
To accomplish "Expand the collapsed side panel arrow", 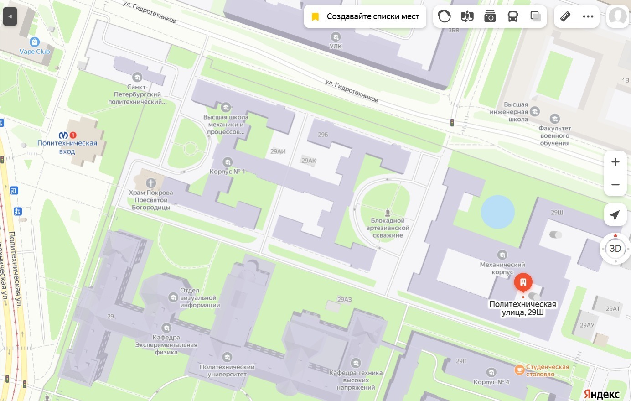I will pyautogui.click(x=10, y=17).
